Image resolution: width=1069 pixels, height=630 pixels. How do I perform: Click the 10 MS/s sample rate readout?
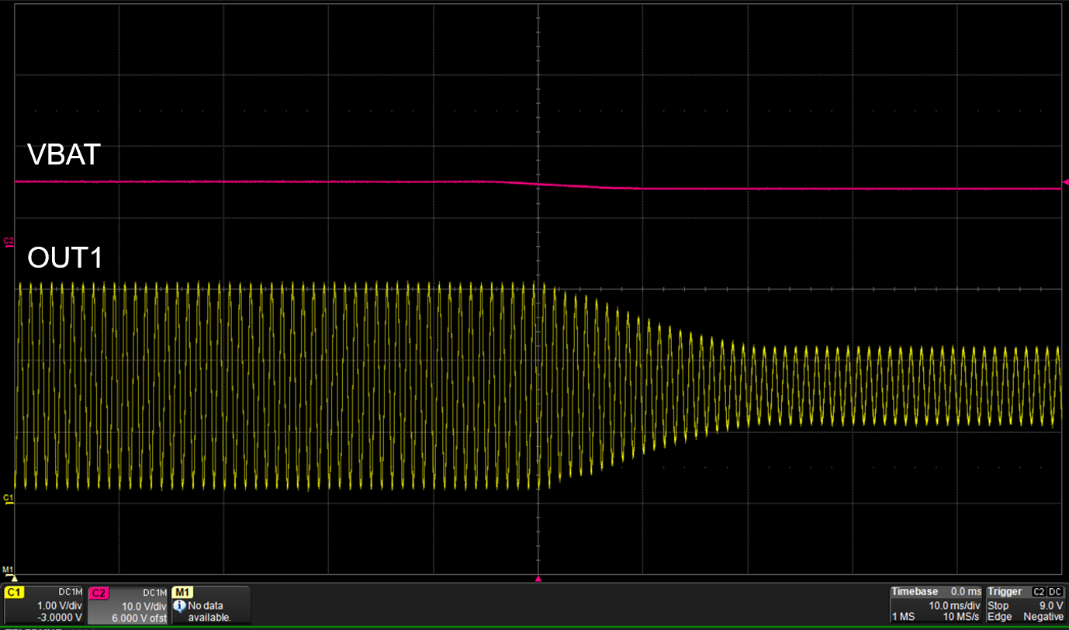point(962,617)
